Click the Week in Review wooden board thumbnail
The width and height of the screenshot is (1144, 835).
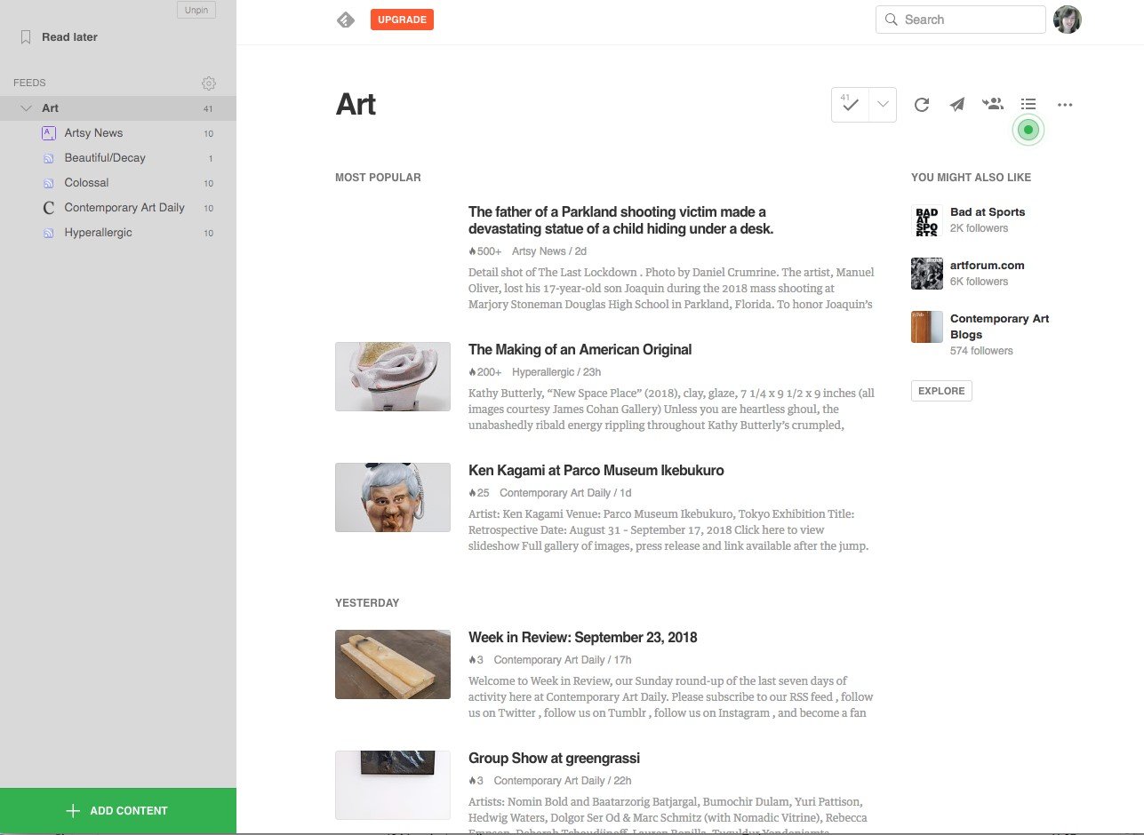pos(393,664)
